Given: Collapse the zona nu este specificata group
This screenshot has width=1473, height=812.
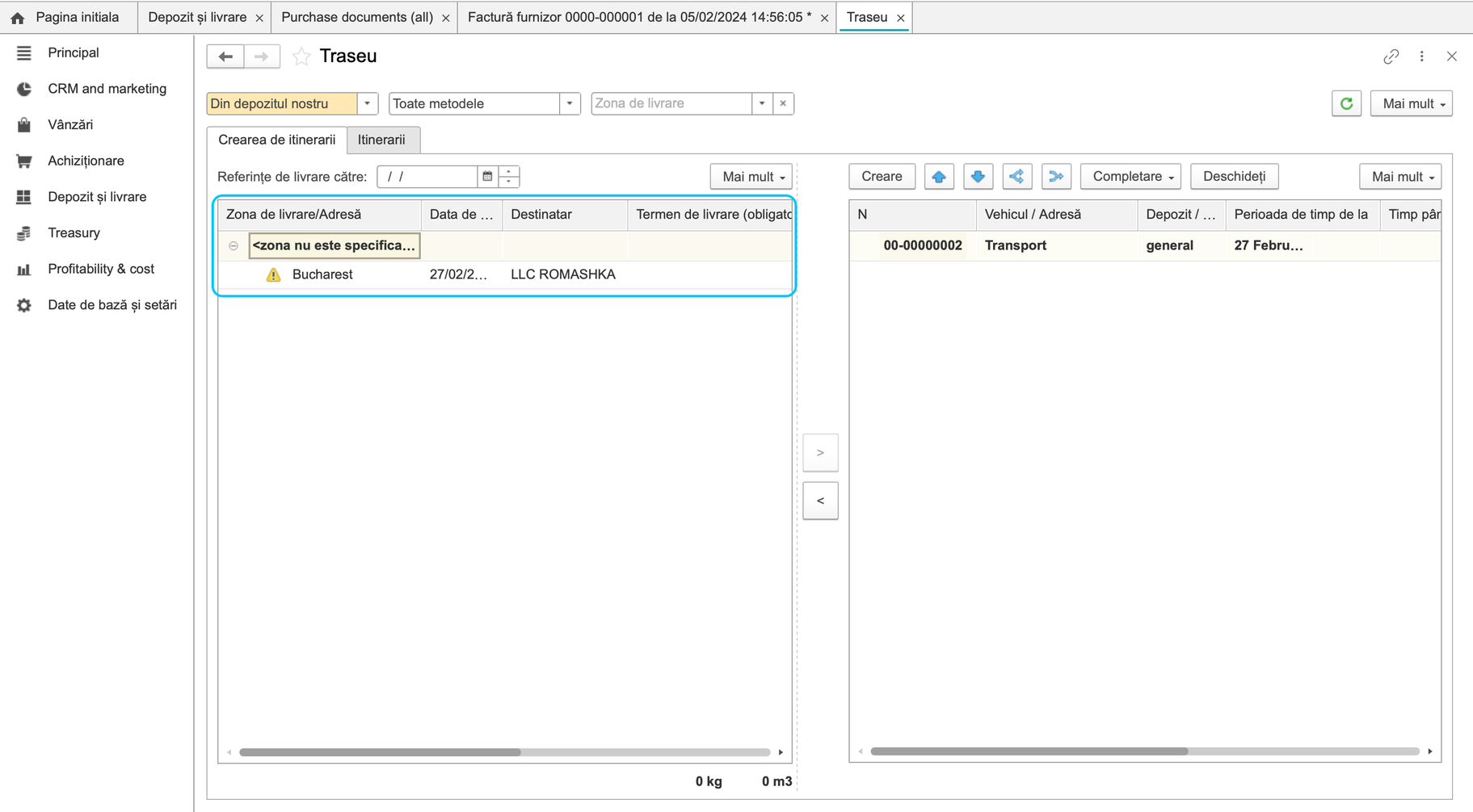Looking at the screenshot, I should [234, 245].
